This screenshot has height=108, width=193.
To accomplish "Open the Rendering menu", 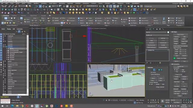I will (x=62, y=3).
